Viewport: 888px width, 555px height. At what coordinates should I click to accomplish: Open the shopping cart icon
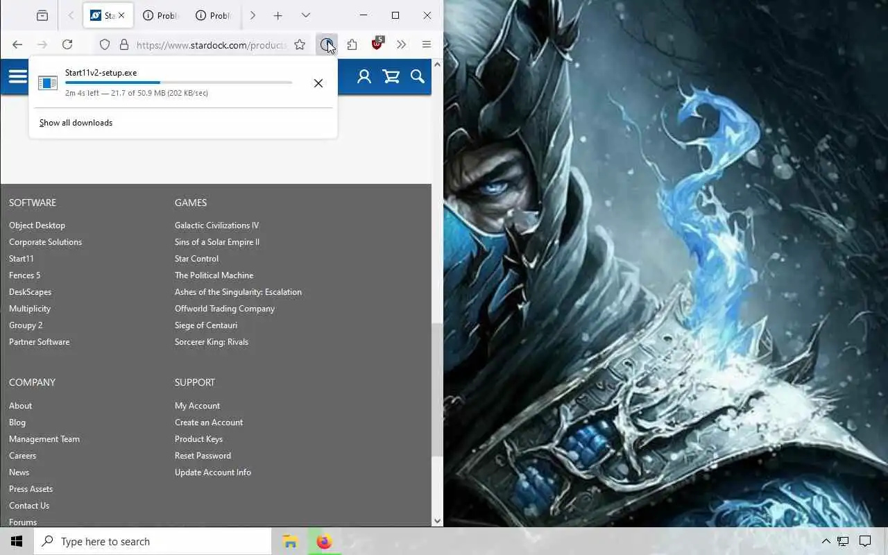coord(391,76)
